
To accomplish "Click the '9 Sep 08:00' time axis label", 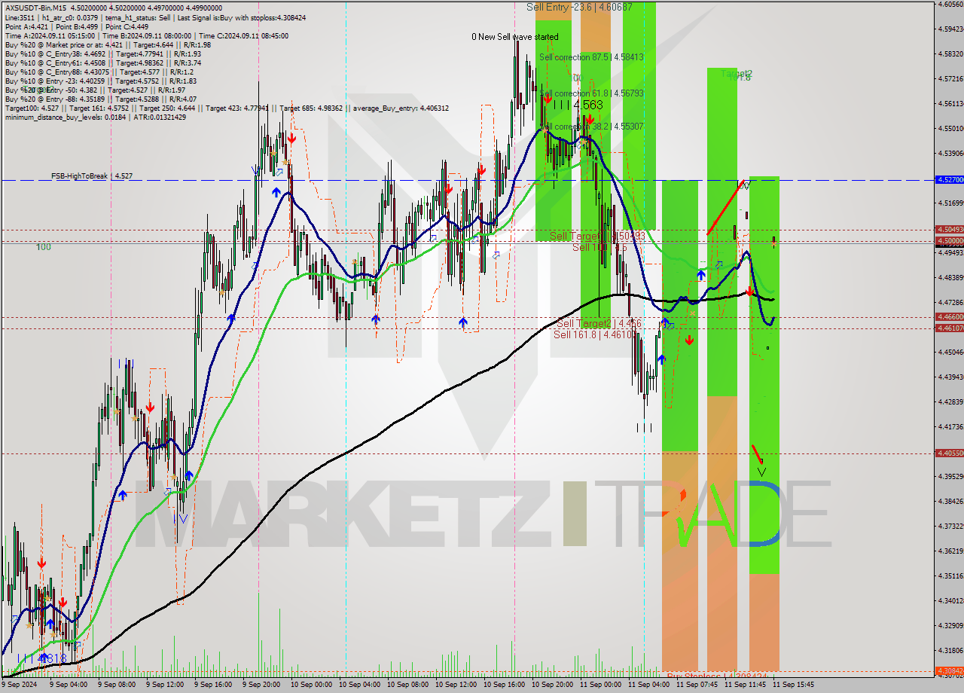I will [116, 685].
